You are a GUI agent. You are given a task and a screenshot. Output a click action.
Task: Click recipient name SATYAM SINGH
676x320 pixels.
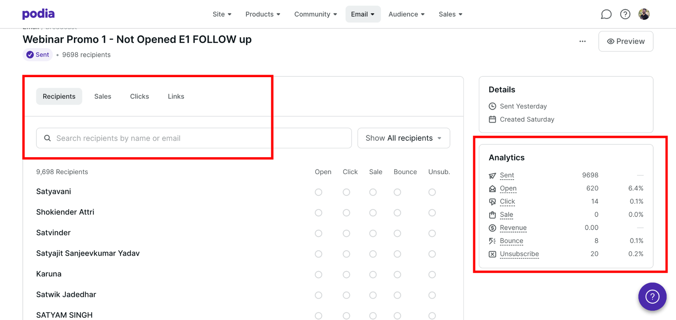(64, 315)
